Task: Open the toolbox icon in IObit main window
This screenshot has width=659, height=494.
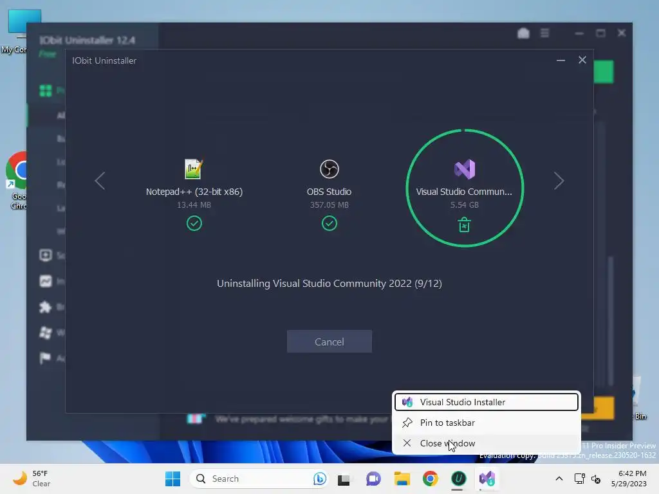Action: pos(523,33)
